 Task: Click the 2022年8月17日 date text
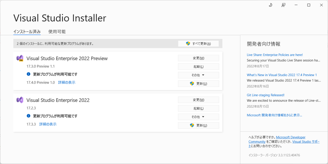[258, 66]
